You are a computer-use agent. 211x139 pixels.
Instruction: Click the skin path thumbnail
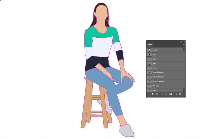[x=150, y=54]
